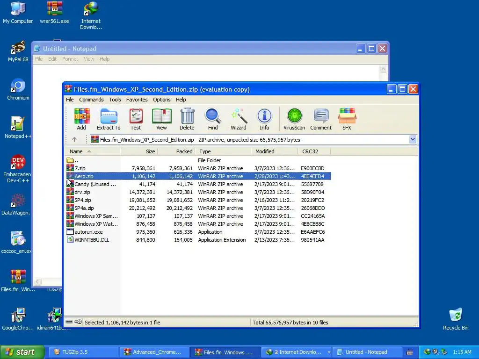
Task: Select the MyPal 68 desktop shortcut
Action: tap(18, 51)
